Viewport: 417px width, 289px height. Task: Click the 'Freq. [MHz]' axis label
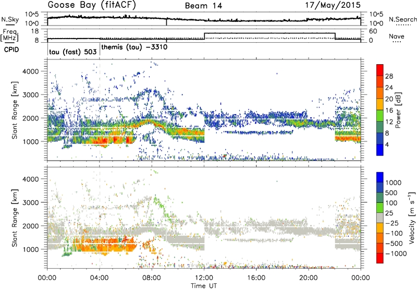point(10,35)
